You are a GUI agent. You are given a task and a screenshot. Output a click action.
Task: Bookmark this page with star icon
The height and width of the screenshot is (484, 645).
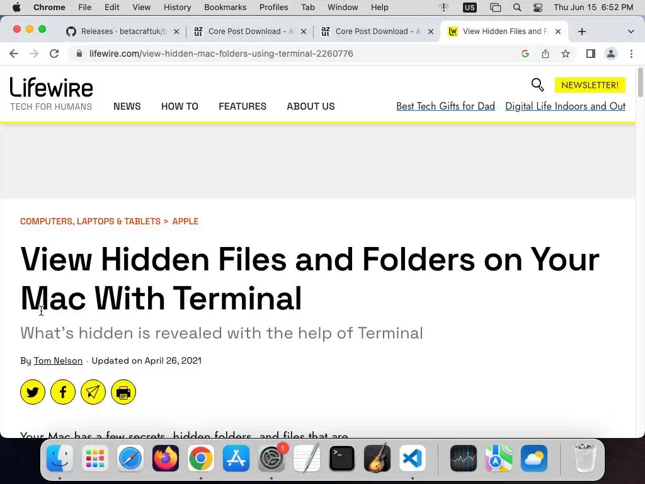coord(566,54)
